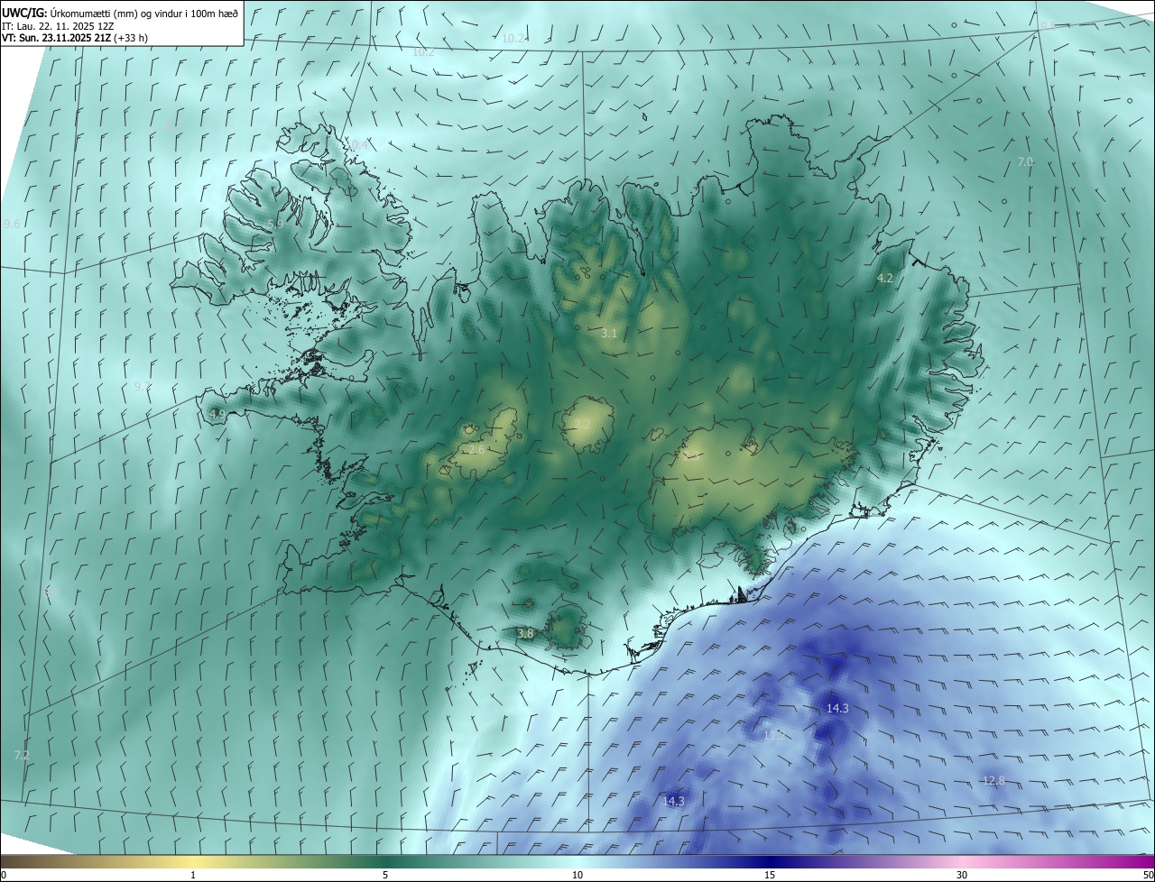Click the colorbar tick label 0
The width and height of the screenshot is (1155, 882).
[4, 875]
